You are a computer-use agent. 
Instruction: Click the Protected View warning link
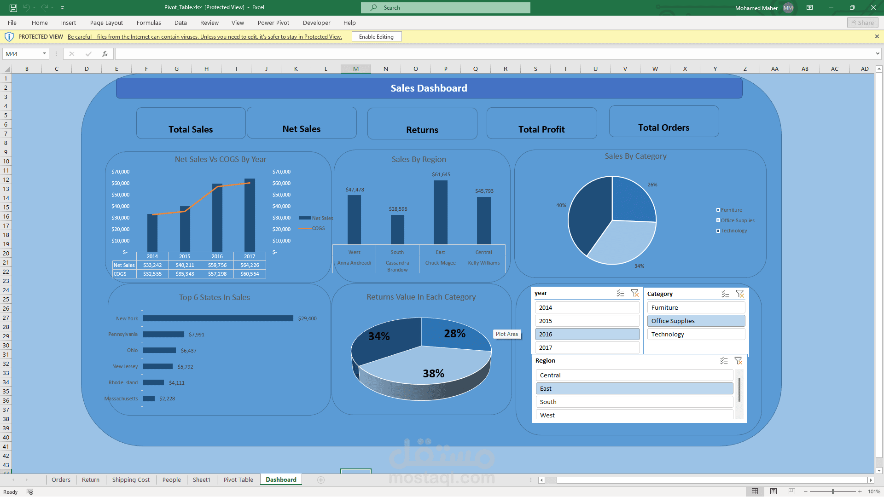(x=204, y=37)
